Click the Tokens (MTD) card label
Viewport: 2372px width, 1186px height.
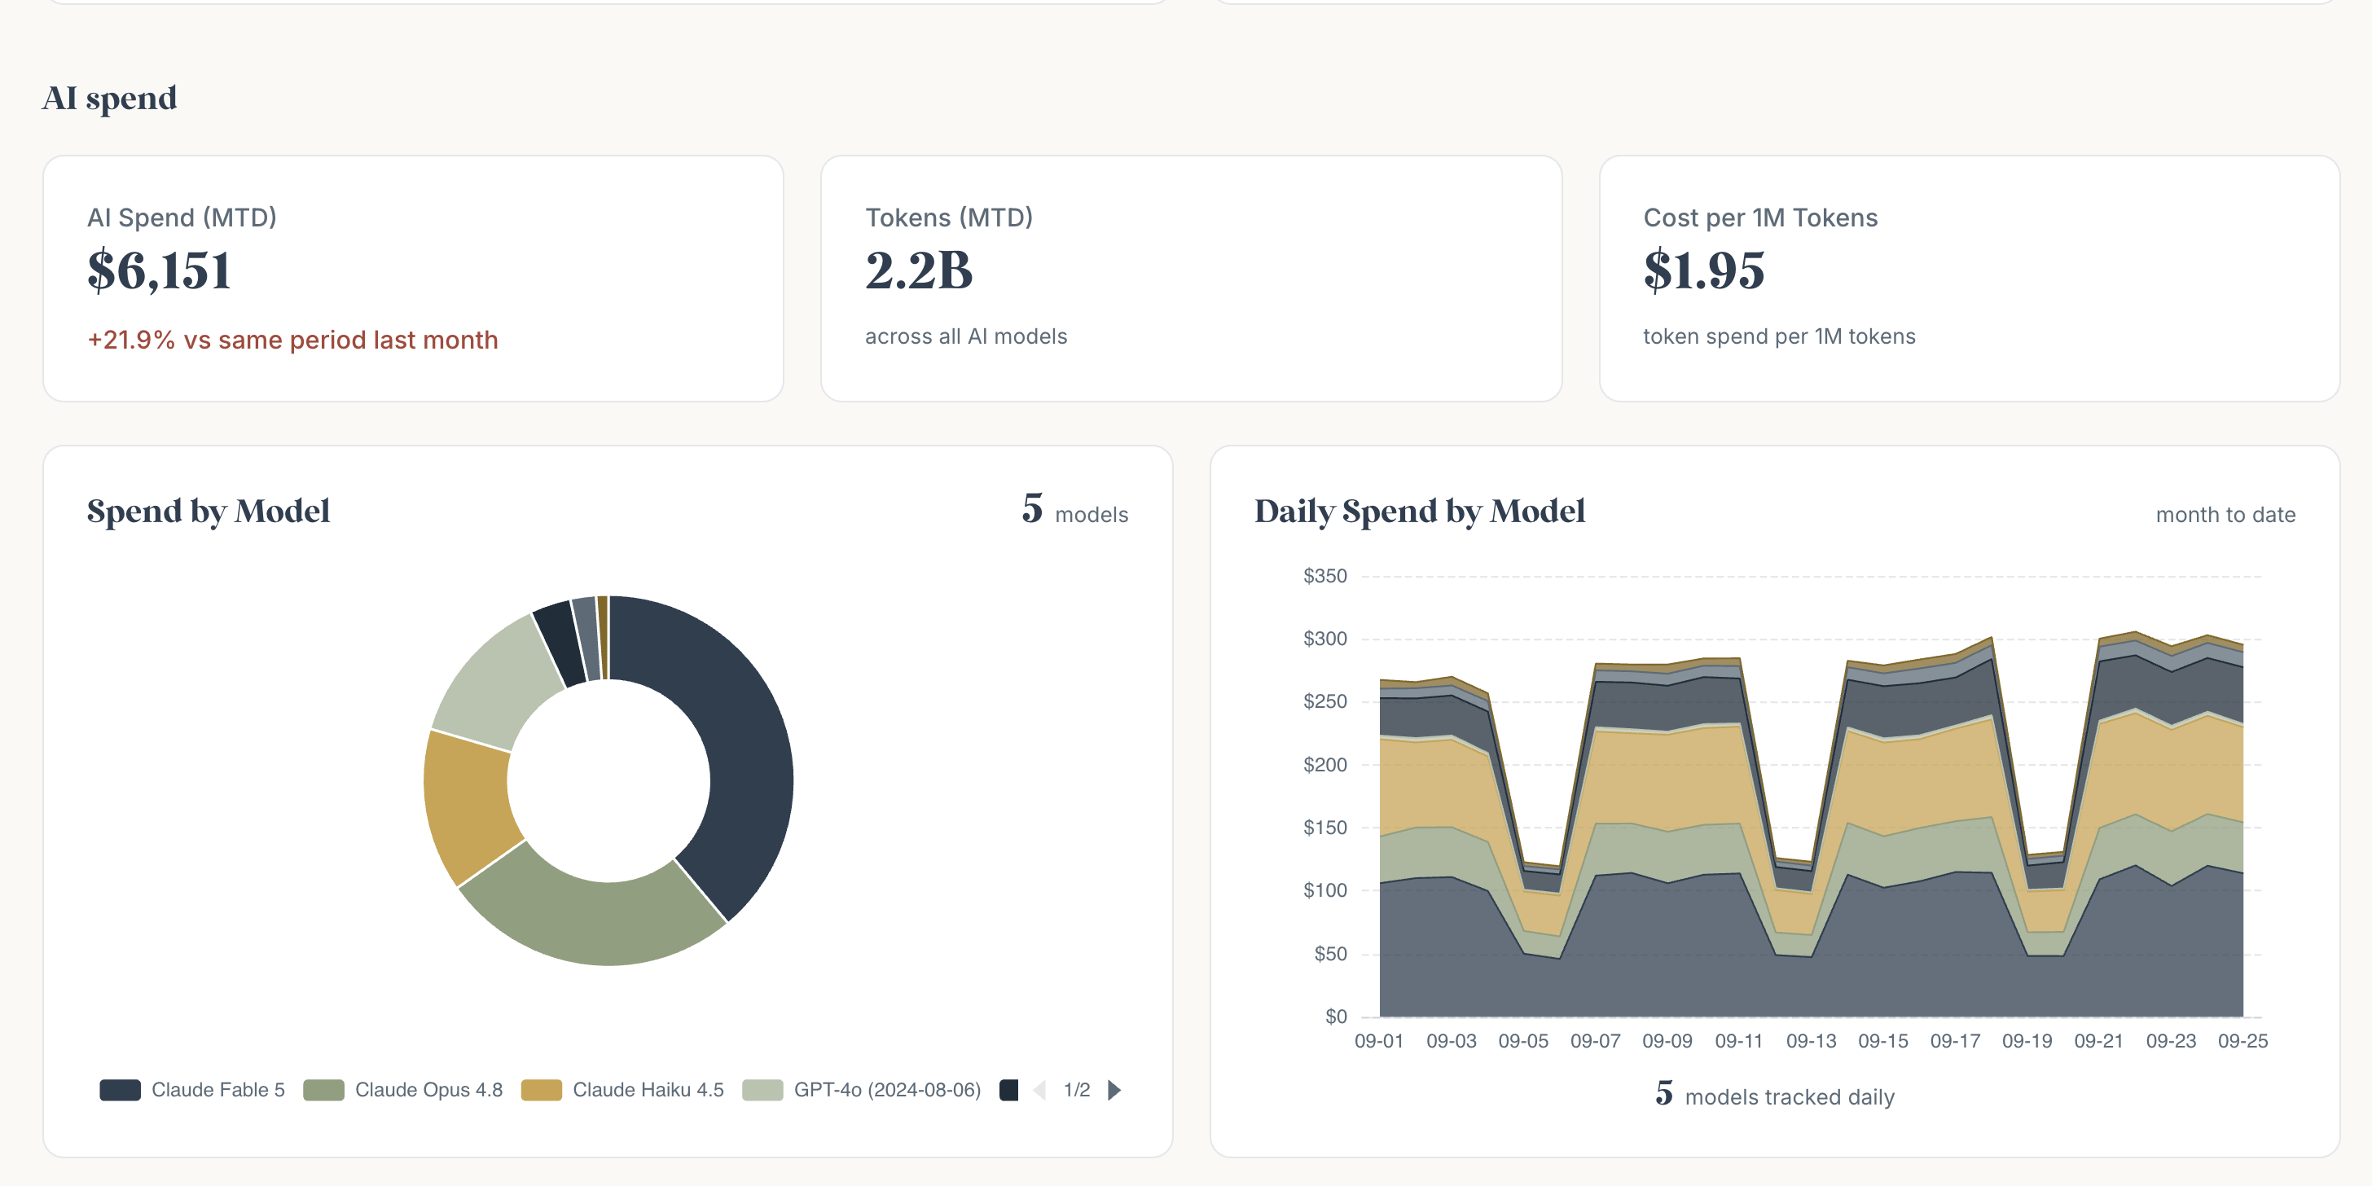click(948, 218)
